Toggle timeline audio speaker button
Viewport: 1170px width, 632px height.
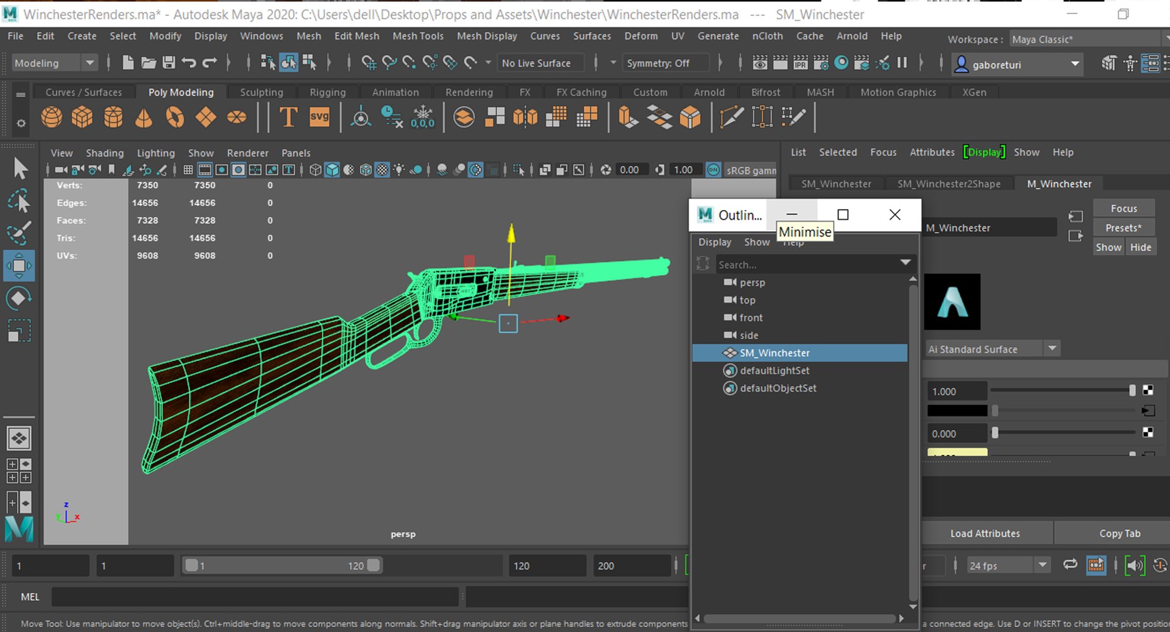[1134, 566]
